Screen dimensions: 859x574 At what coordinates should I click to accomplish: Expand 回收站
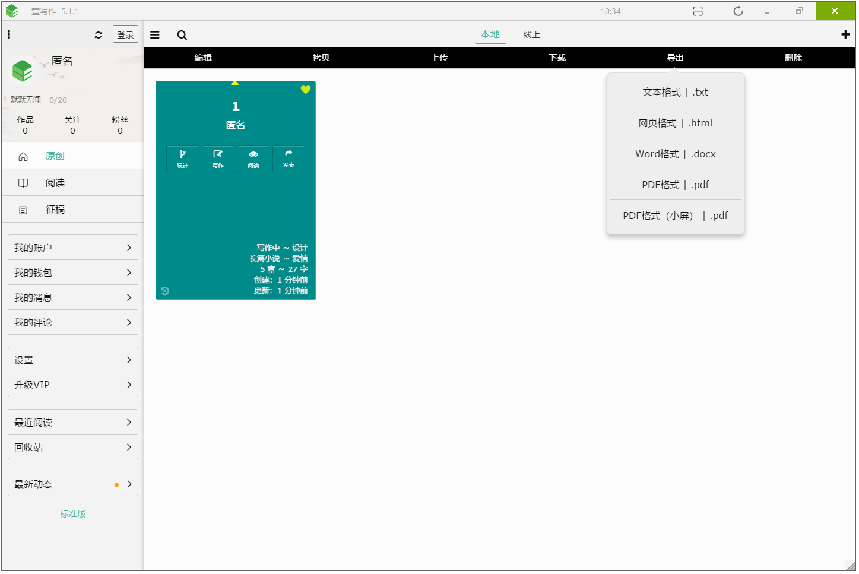73,447
